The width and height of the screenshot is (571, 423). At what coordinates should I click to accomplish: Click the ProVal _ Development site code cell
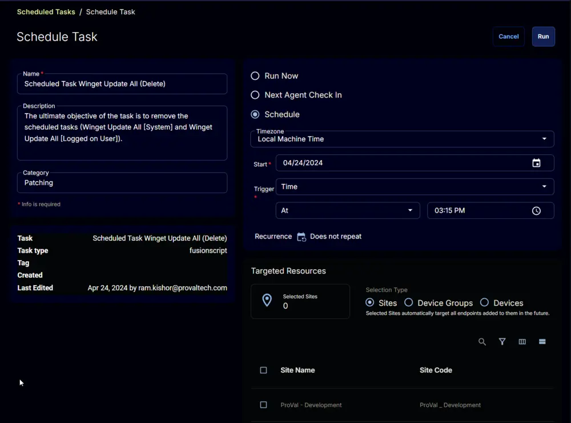tap(450, 405)
